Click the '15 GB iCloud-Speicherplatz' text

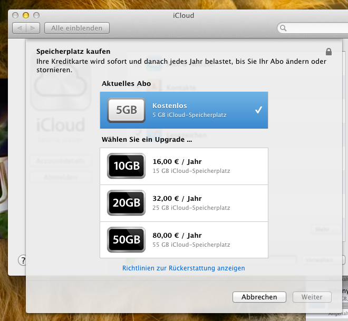click(191, 171)
